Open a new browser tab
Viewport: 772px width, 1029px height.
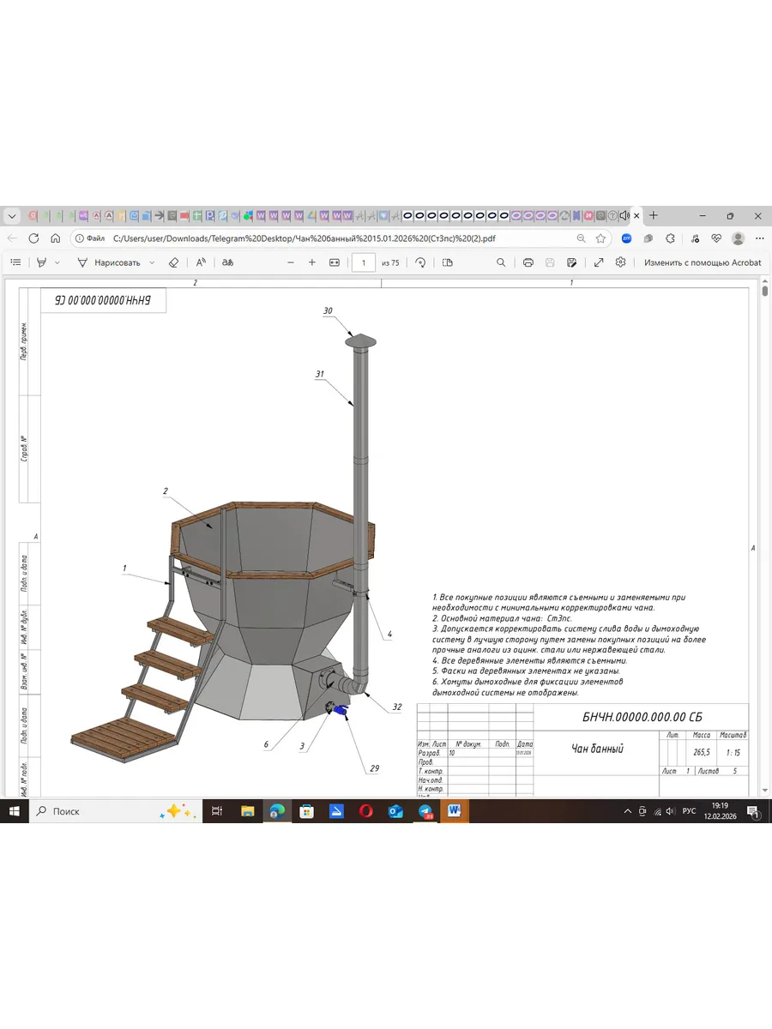(653, 215)
